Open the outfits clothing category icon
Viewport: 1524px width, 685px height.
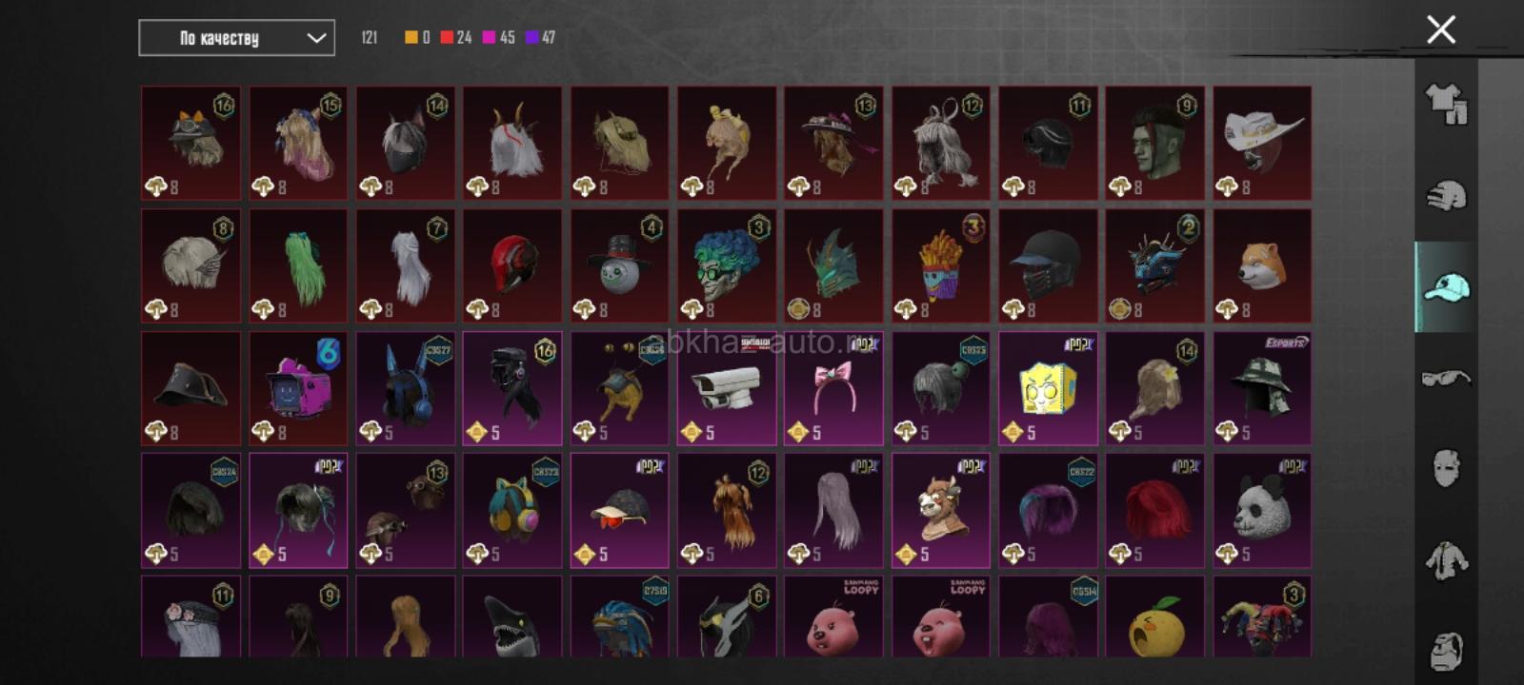click(1446, 104)
